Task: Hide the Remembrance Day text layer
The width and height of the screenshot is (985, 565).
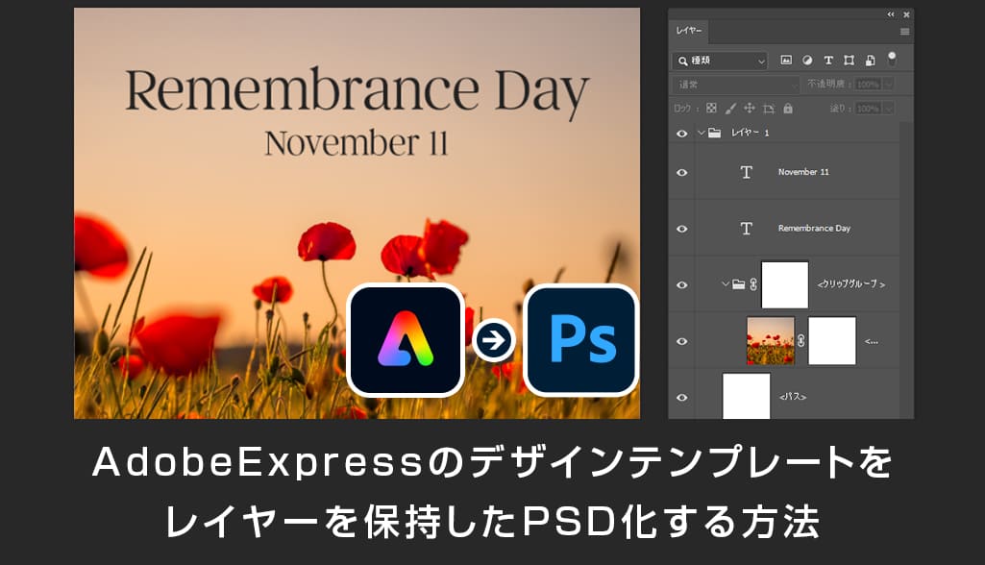Action: pos(681,229)
